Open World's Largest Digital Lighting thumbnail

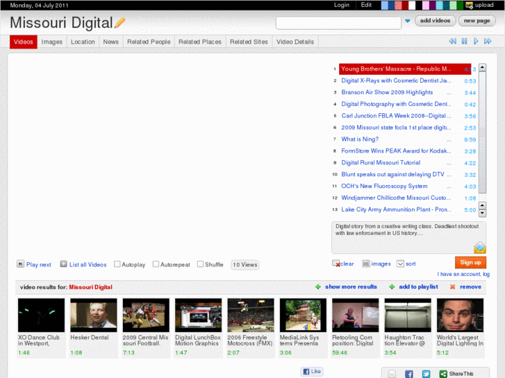click(460, 315)
